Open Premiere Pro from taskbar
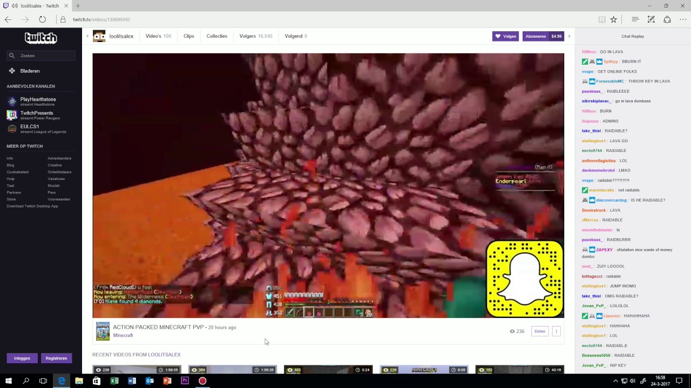691x388 pixels. tap(185, 381)
